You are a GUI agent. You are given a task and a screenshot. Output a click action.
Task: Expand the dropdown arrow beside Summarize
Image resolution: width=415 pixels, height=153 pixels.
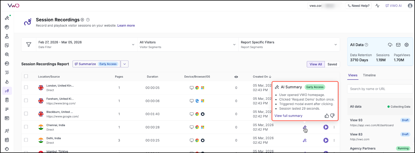[125, 64]
